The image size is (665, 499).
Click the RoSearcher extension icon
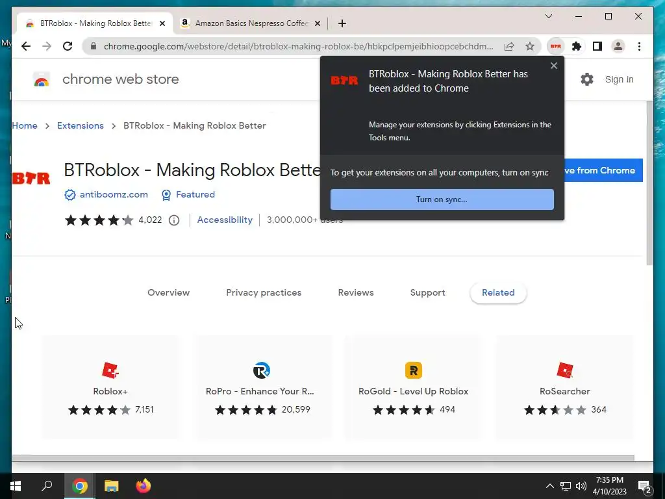(565, 370)
